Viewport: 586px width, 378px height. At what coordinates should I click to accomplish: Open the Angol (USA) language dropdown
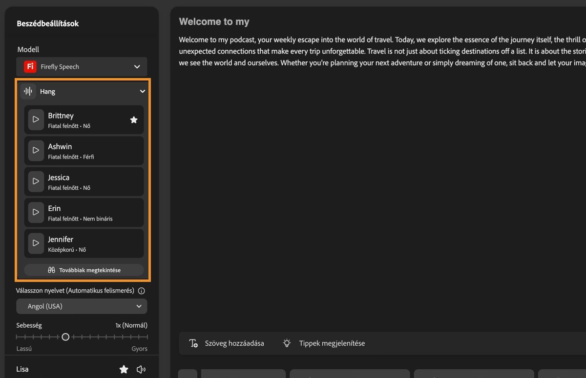[82, 306]
